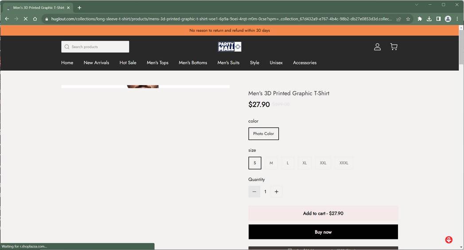Select size XXXL
This screenshot has height=250, width=464.
[344, 163]
